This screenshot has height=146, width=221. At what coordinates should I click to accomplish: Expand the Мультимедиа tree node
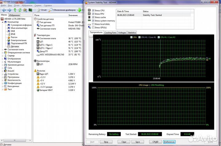coord(3,62)
